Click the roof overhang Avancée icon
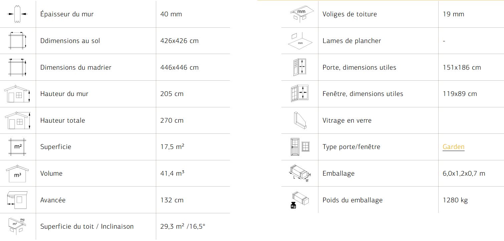This screenshot has height=241, width=504. [17, 200]
